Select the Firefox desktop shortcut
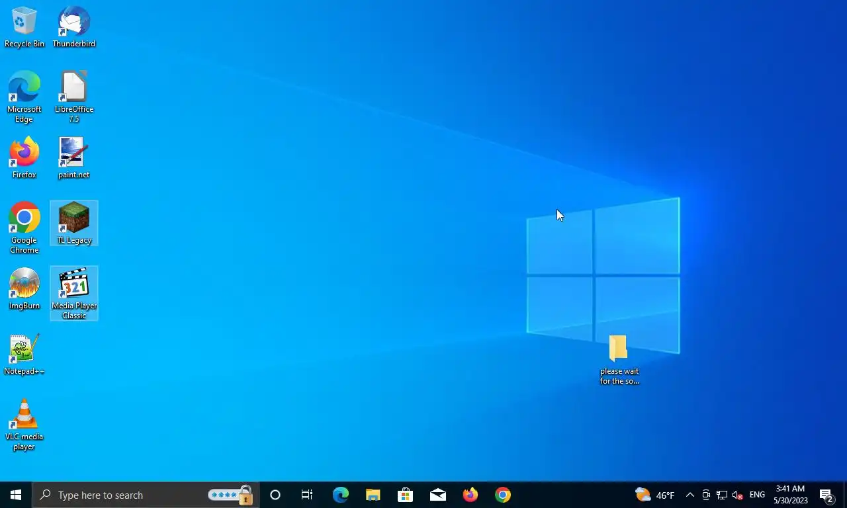Viewport: 847px width, 508px height. tap(24, 158)
